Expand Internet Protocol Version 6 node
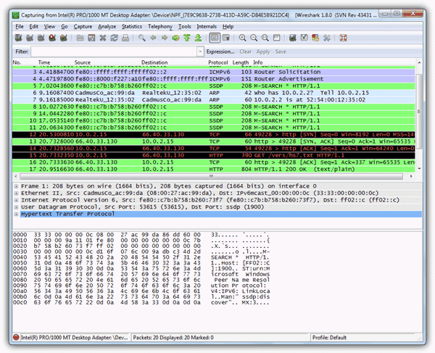 pyautogui.click(x=16, y=200)
